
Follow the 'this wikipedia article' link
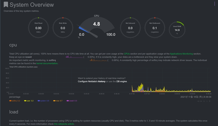64,124
